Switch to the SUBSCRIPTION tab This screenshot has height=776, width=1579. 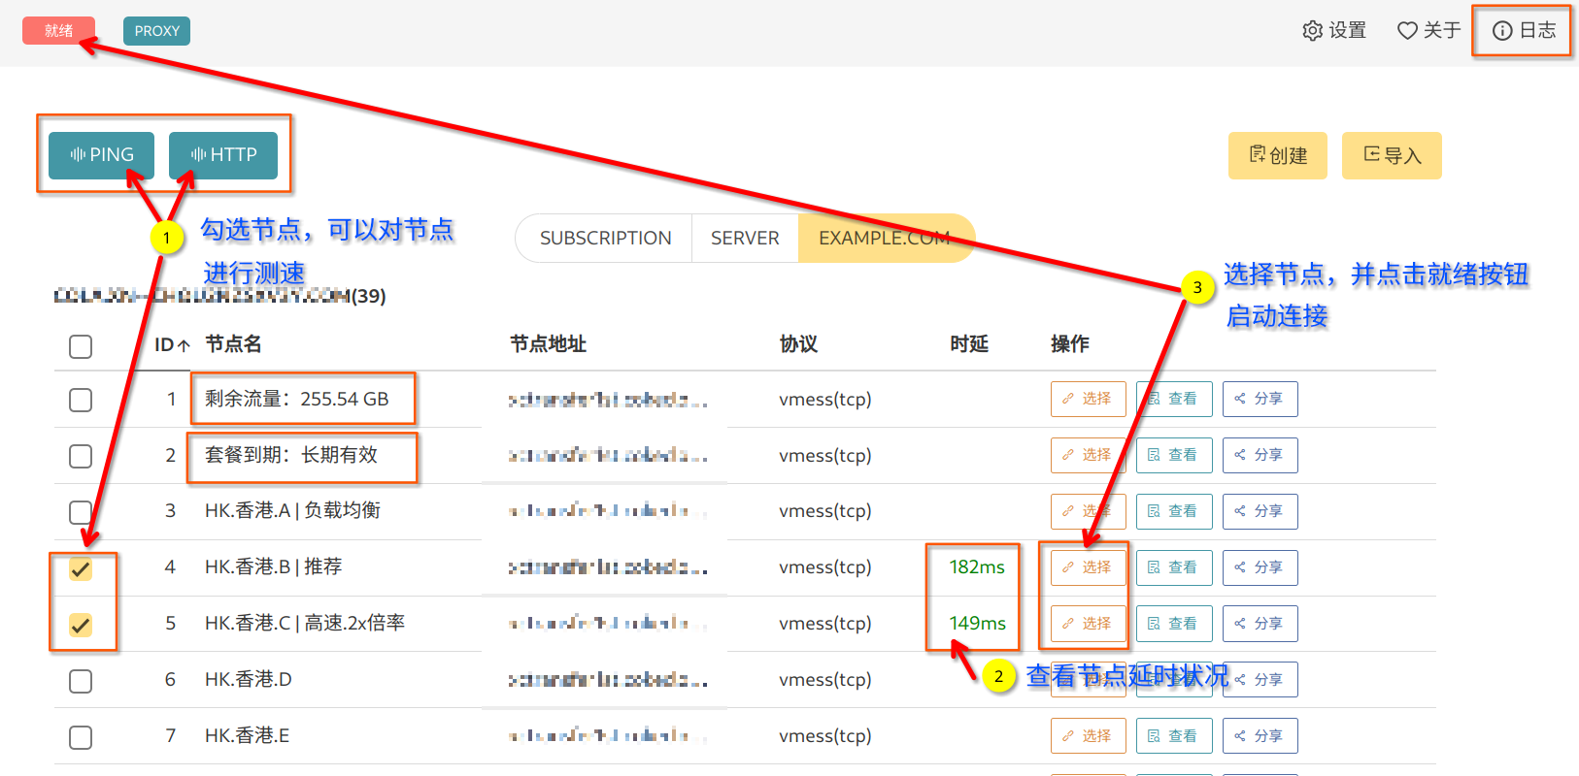tap(605, 239)
